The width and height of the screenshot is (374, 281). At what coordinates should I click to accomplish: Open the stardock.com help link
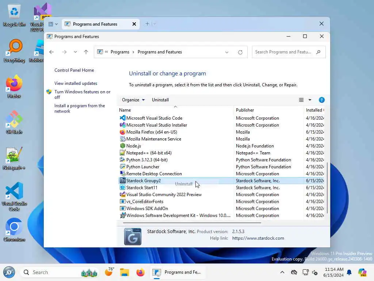(258, 238)
